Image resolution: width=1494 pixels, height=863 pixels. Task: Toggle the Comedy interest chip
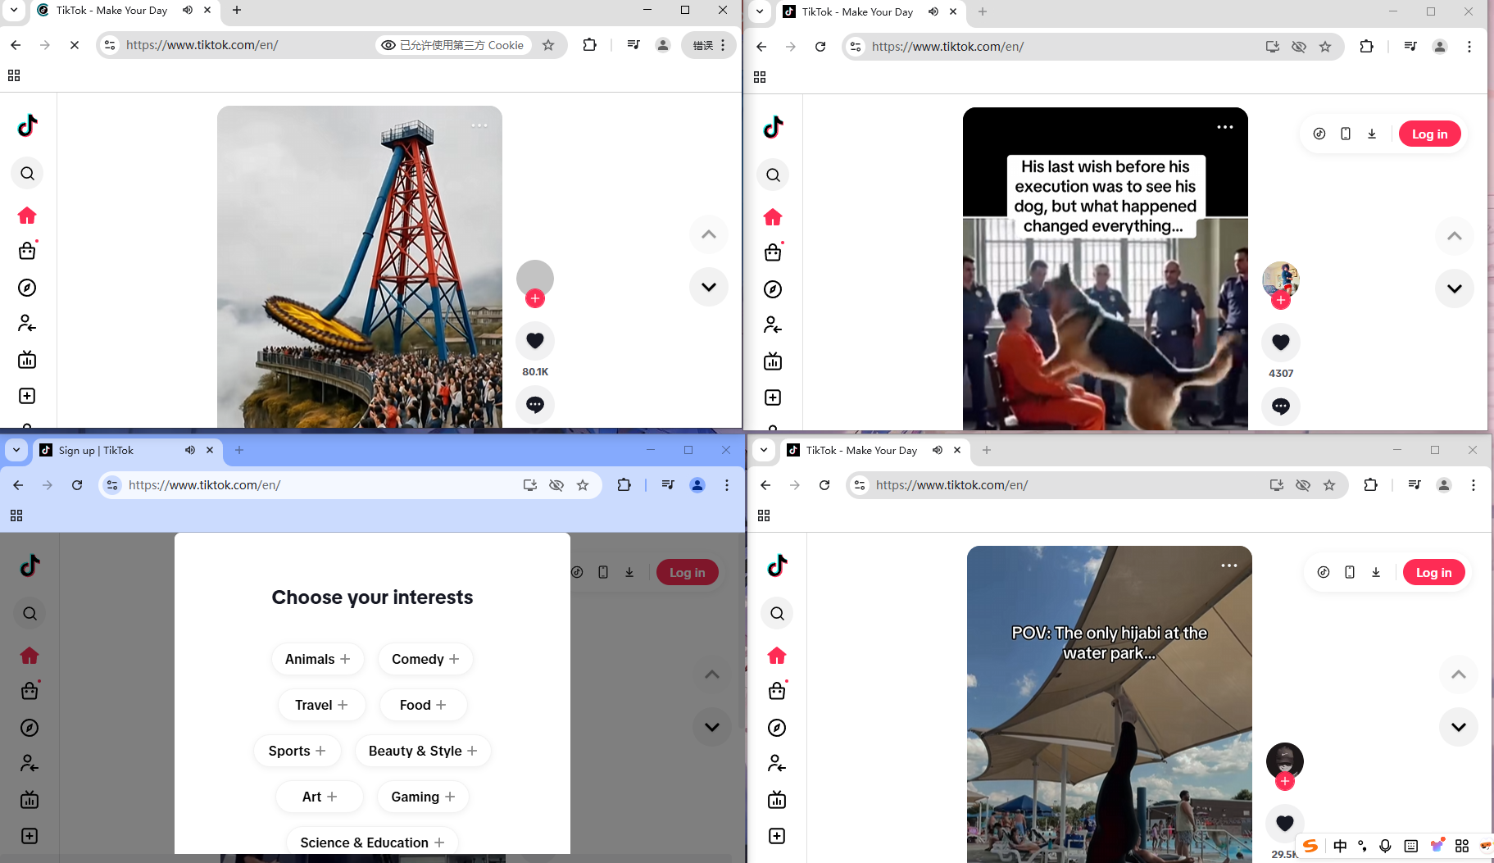[425, 659]
